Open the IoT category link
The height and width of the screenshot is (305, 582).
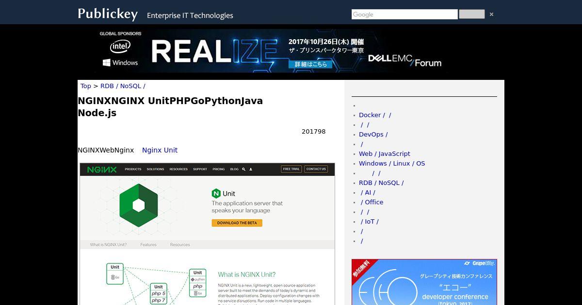[x=370, y=222]
